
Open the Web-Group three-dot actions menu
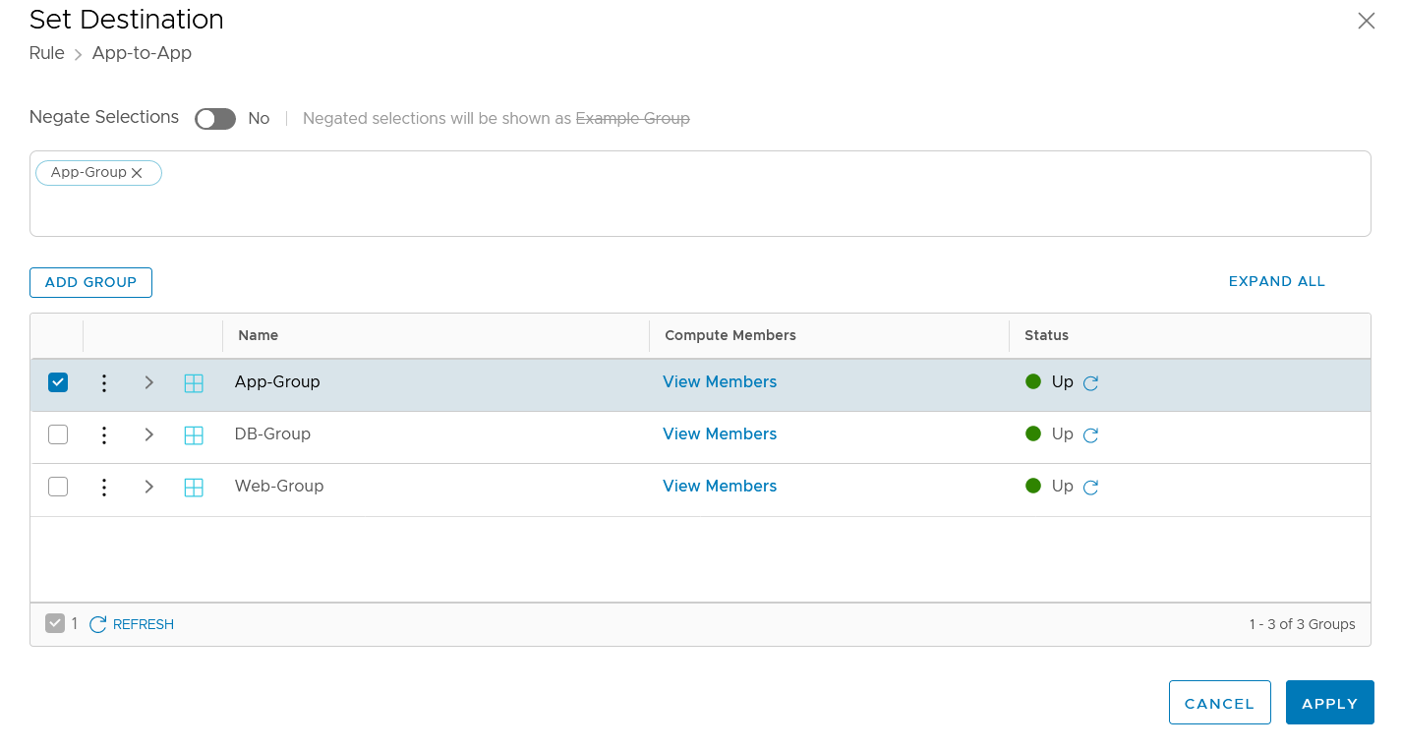pos(104,487)
